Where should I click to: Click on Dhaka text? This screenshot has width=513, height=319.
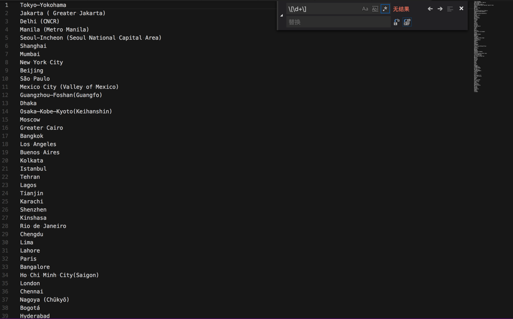pos(28,103)
